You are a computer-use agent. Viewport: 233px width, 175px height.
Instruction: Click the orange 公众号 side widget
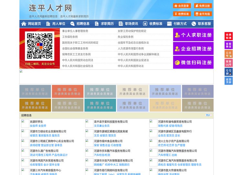point(228,54)
